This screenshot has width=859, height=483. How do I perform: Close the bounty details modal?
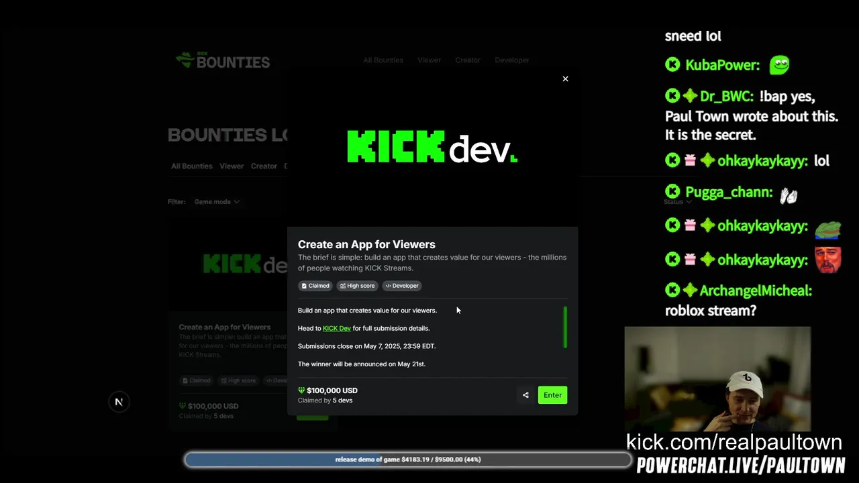tap(565, 79)
